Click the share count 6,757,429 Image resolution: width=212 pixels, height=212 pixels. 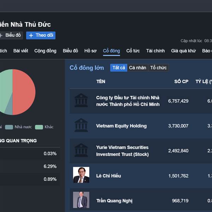(178, 101)
